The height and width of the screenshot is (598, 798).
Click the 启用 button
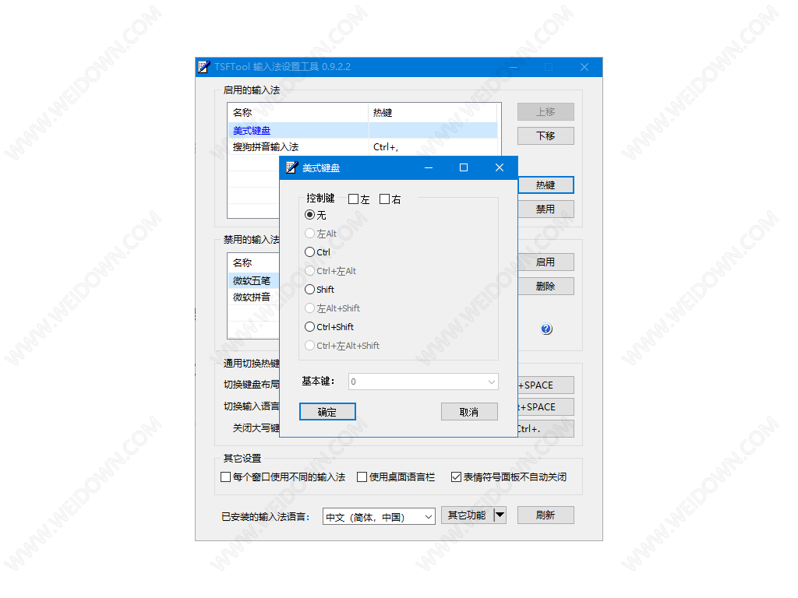pos(546,262)
